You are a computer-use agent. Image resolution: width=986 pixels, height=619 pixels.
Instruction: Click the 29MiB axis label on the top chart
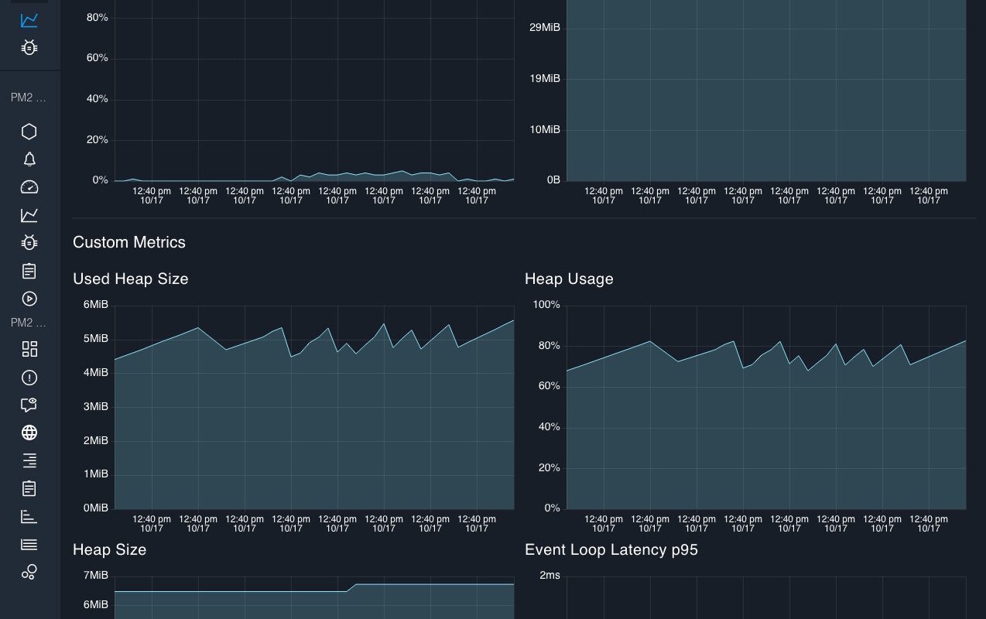pyautogui.click(x=545, y=28)
